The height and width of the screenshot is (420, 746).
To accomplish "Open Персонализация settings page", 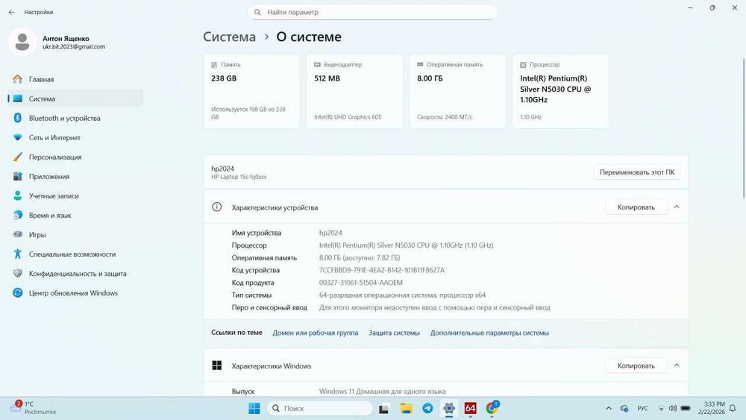I will [75, 157].
